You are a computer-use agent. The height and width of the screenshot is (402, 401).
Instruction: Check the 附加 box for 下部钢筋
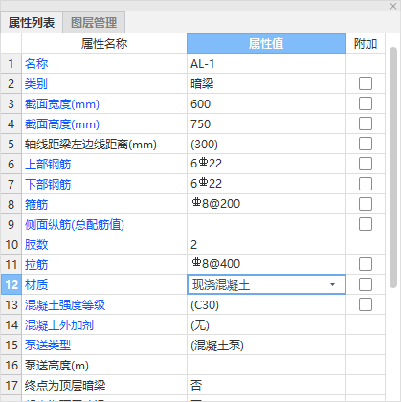coord(366,184)
